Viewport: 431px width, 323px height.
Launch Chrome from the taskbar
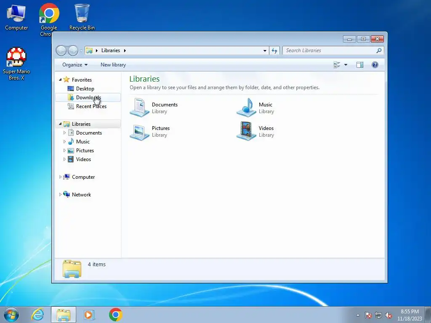tap(115, 315)
